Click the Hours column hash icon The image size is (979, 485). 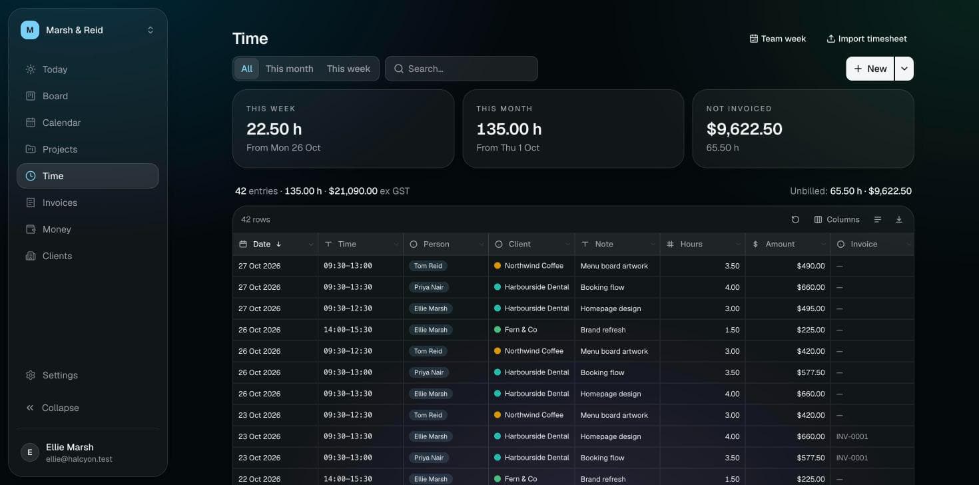point(671,244)
